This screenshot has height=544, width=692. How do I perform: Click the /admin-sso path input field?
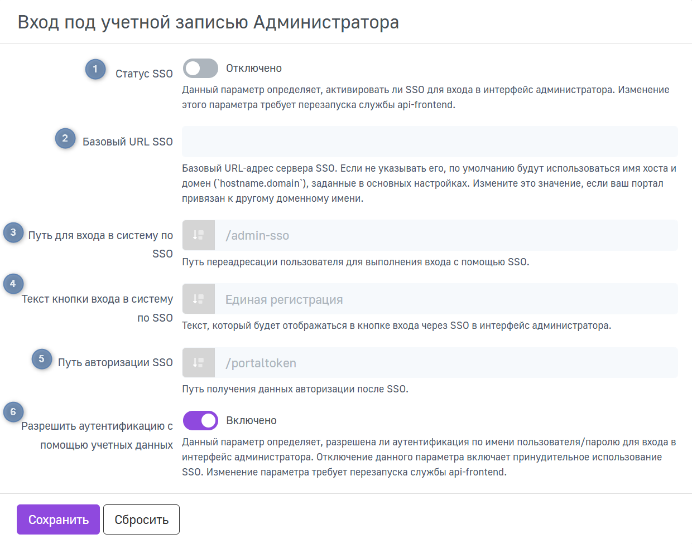446,235
